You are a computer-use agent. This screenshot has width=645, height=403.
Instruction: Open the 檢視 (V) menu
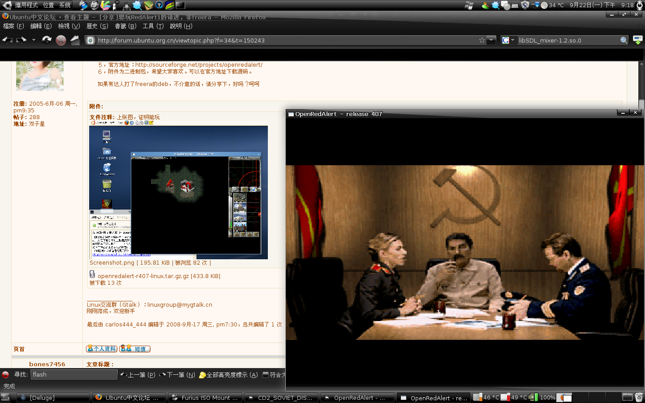69,26
